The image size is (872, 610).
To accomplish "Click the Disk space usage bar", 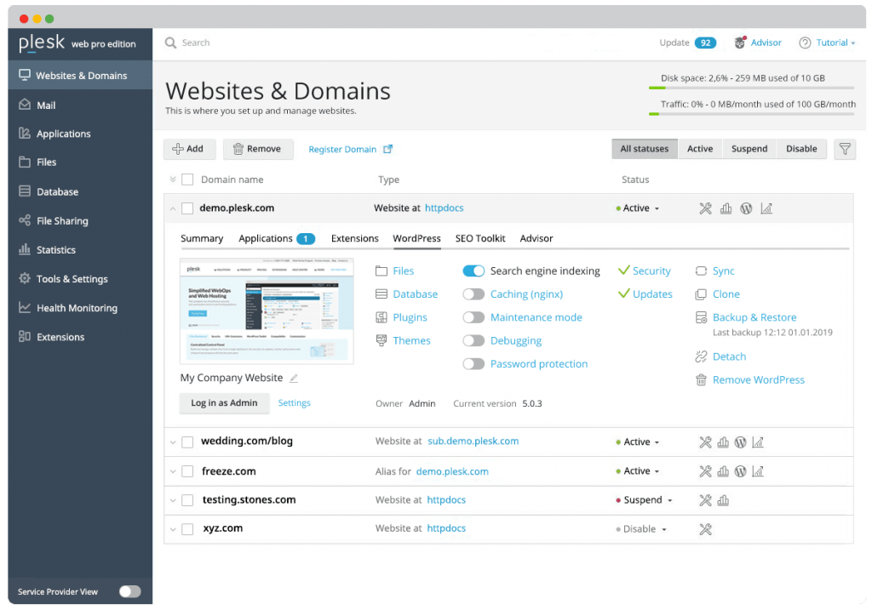I will (x=751, y=88).
